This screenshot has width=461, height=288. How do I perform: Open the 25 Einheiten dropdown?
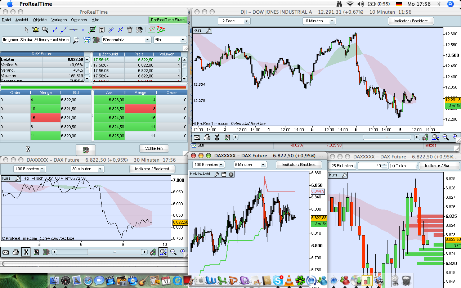coord(342,166)
